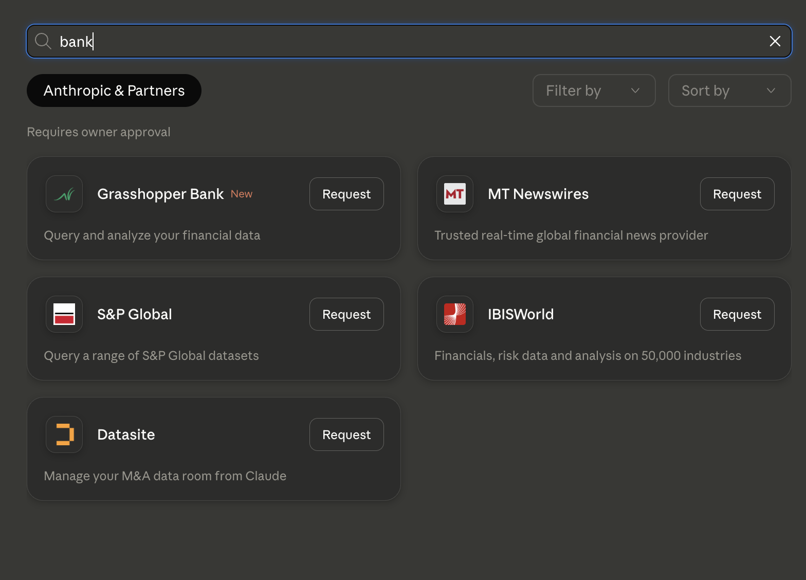The width and height of the screenshot is (806, 580).
Task: Request access to S&P Global
Action: pyautogui.click(x=346, y=314)
